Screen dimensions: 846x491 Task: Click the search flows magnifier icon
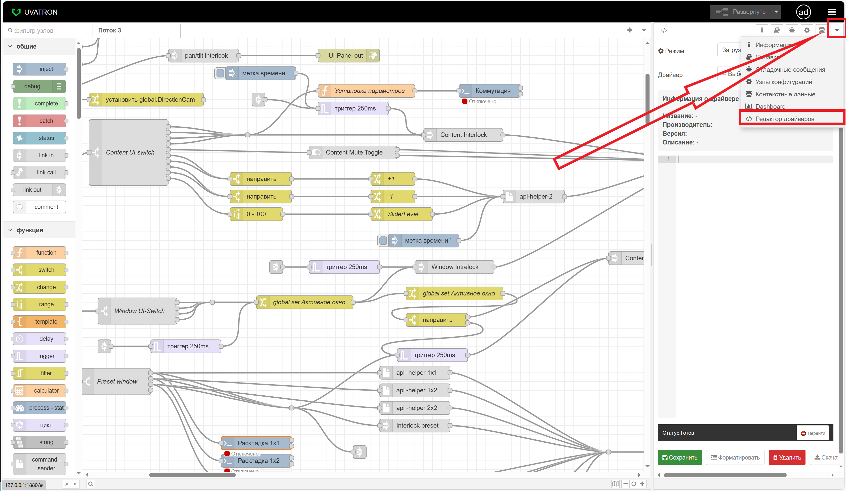click(91, 484)
